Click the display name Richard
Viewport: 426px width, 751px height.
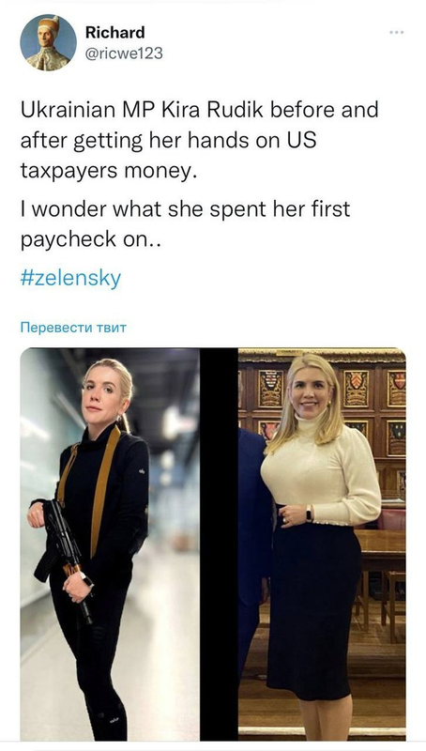(114, 32)
